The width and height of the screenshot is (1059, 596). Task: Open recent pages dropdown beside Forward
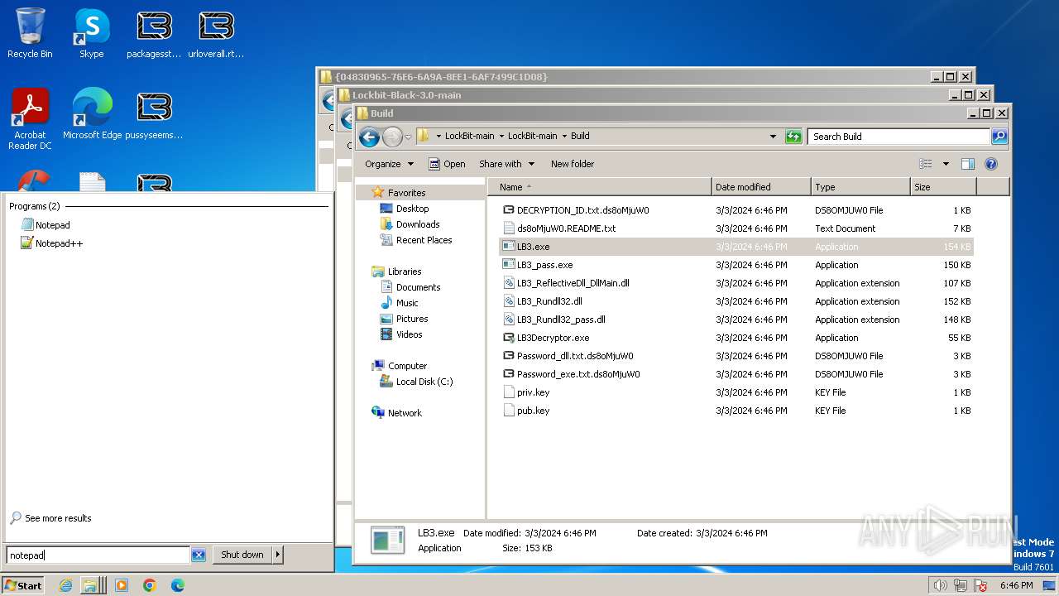coord(408,137)
